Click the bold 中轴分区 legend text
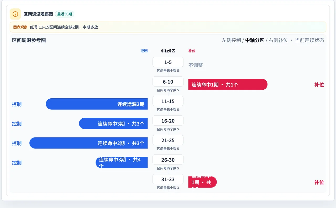Viewport: 336px width, 208px height. point(255,40)
